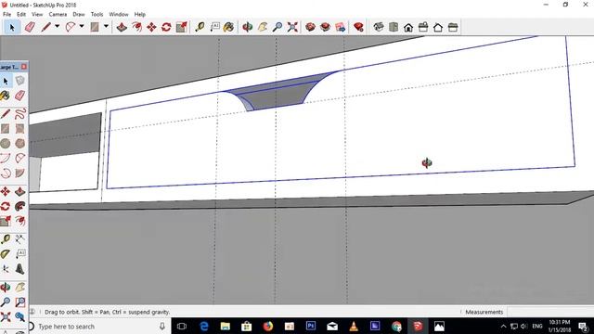Click Zoom Window in the Large Tool Set

[20, 302]
